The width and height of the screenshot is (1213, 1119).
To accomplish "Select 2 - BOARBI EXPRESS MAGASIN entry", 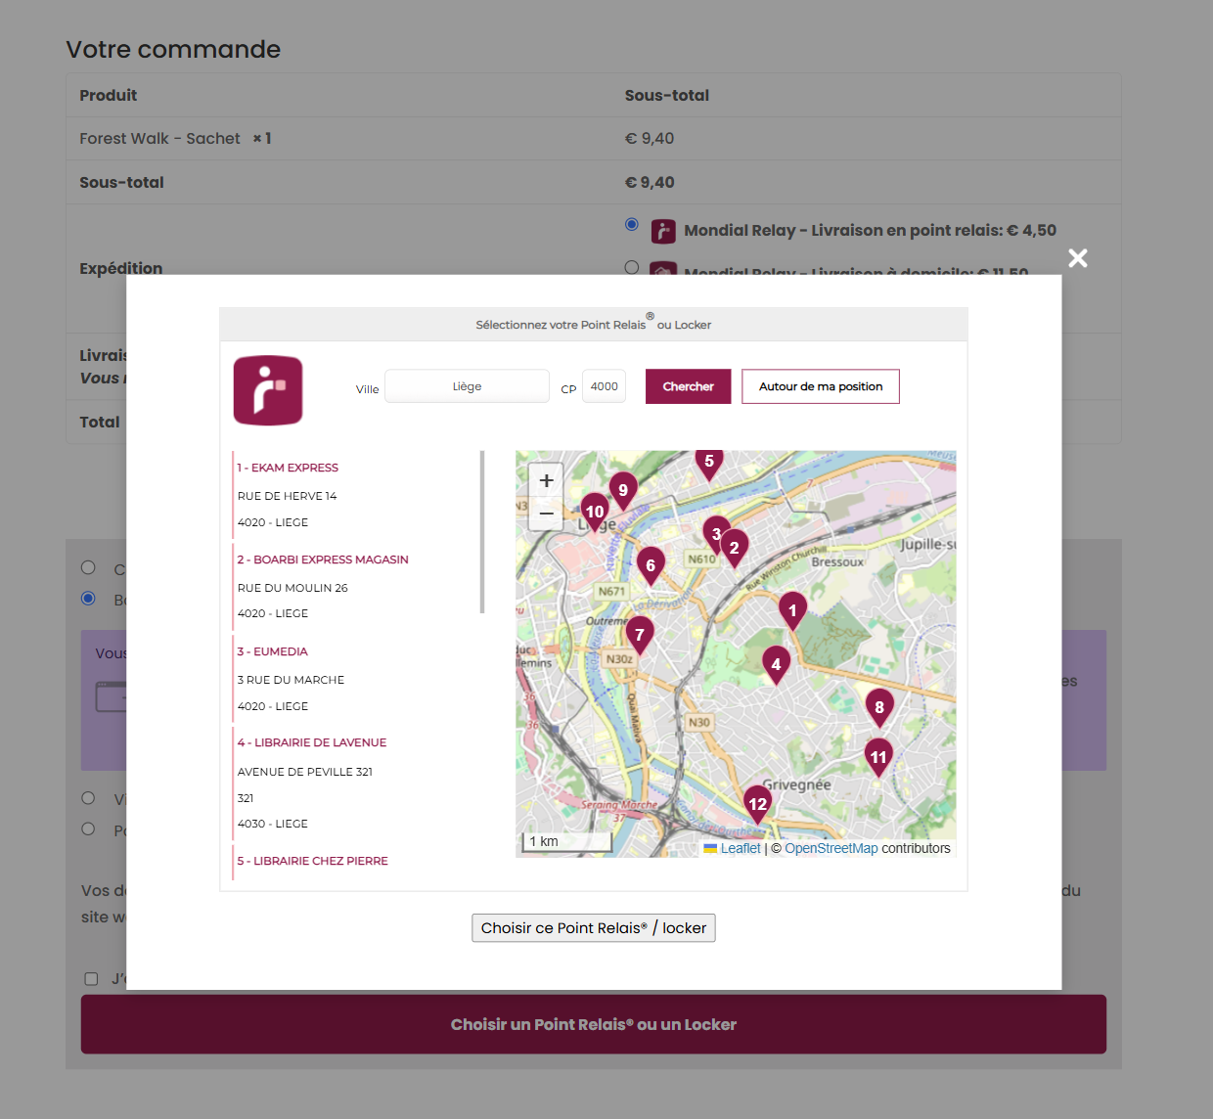I will pyautogui.click(x=323, y=559).
